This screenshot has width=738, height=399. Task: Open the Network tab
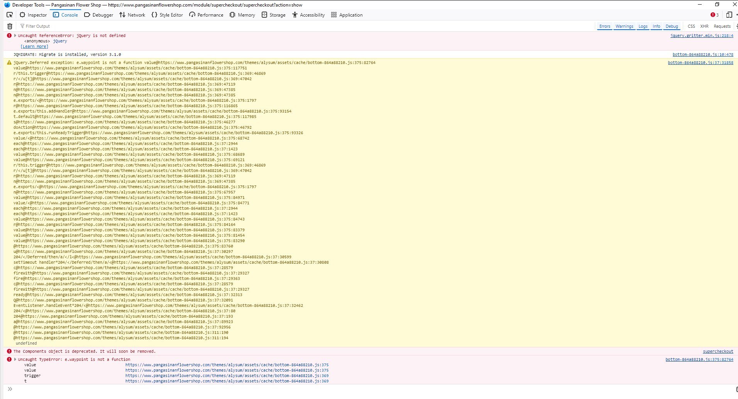(x=132, y=15)
